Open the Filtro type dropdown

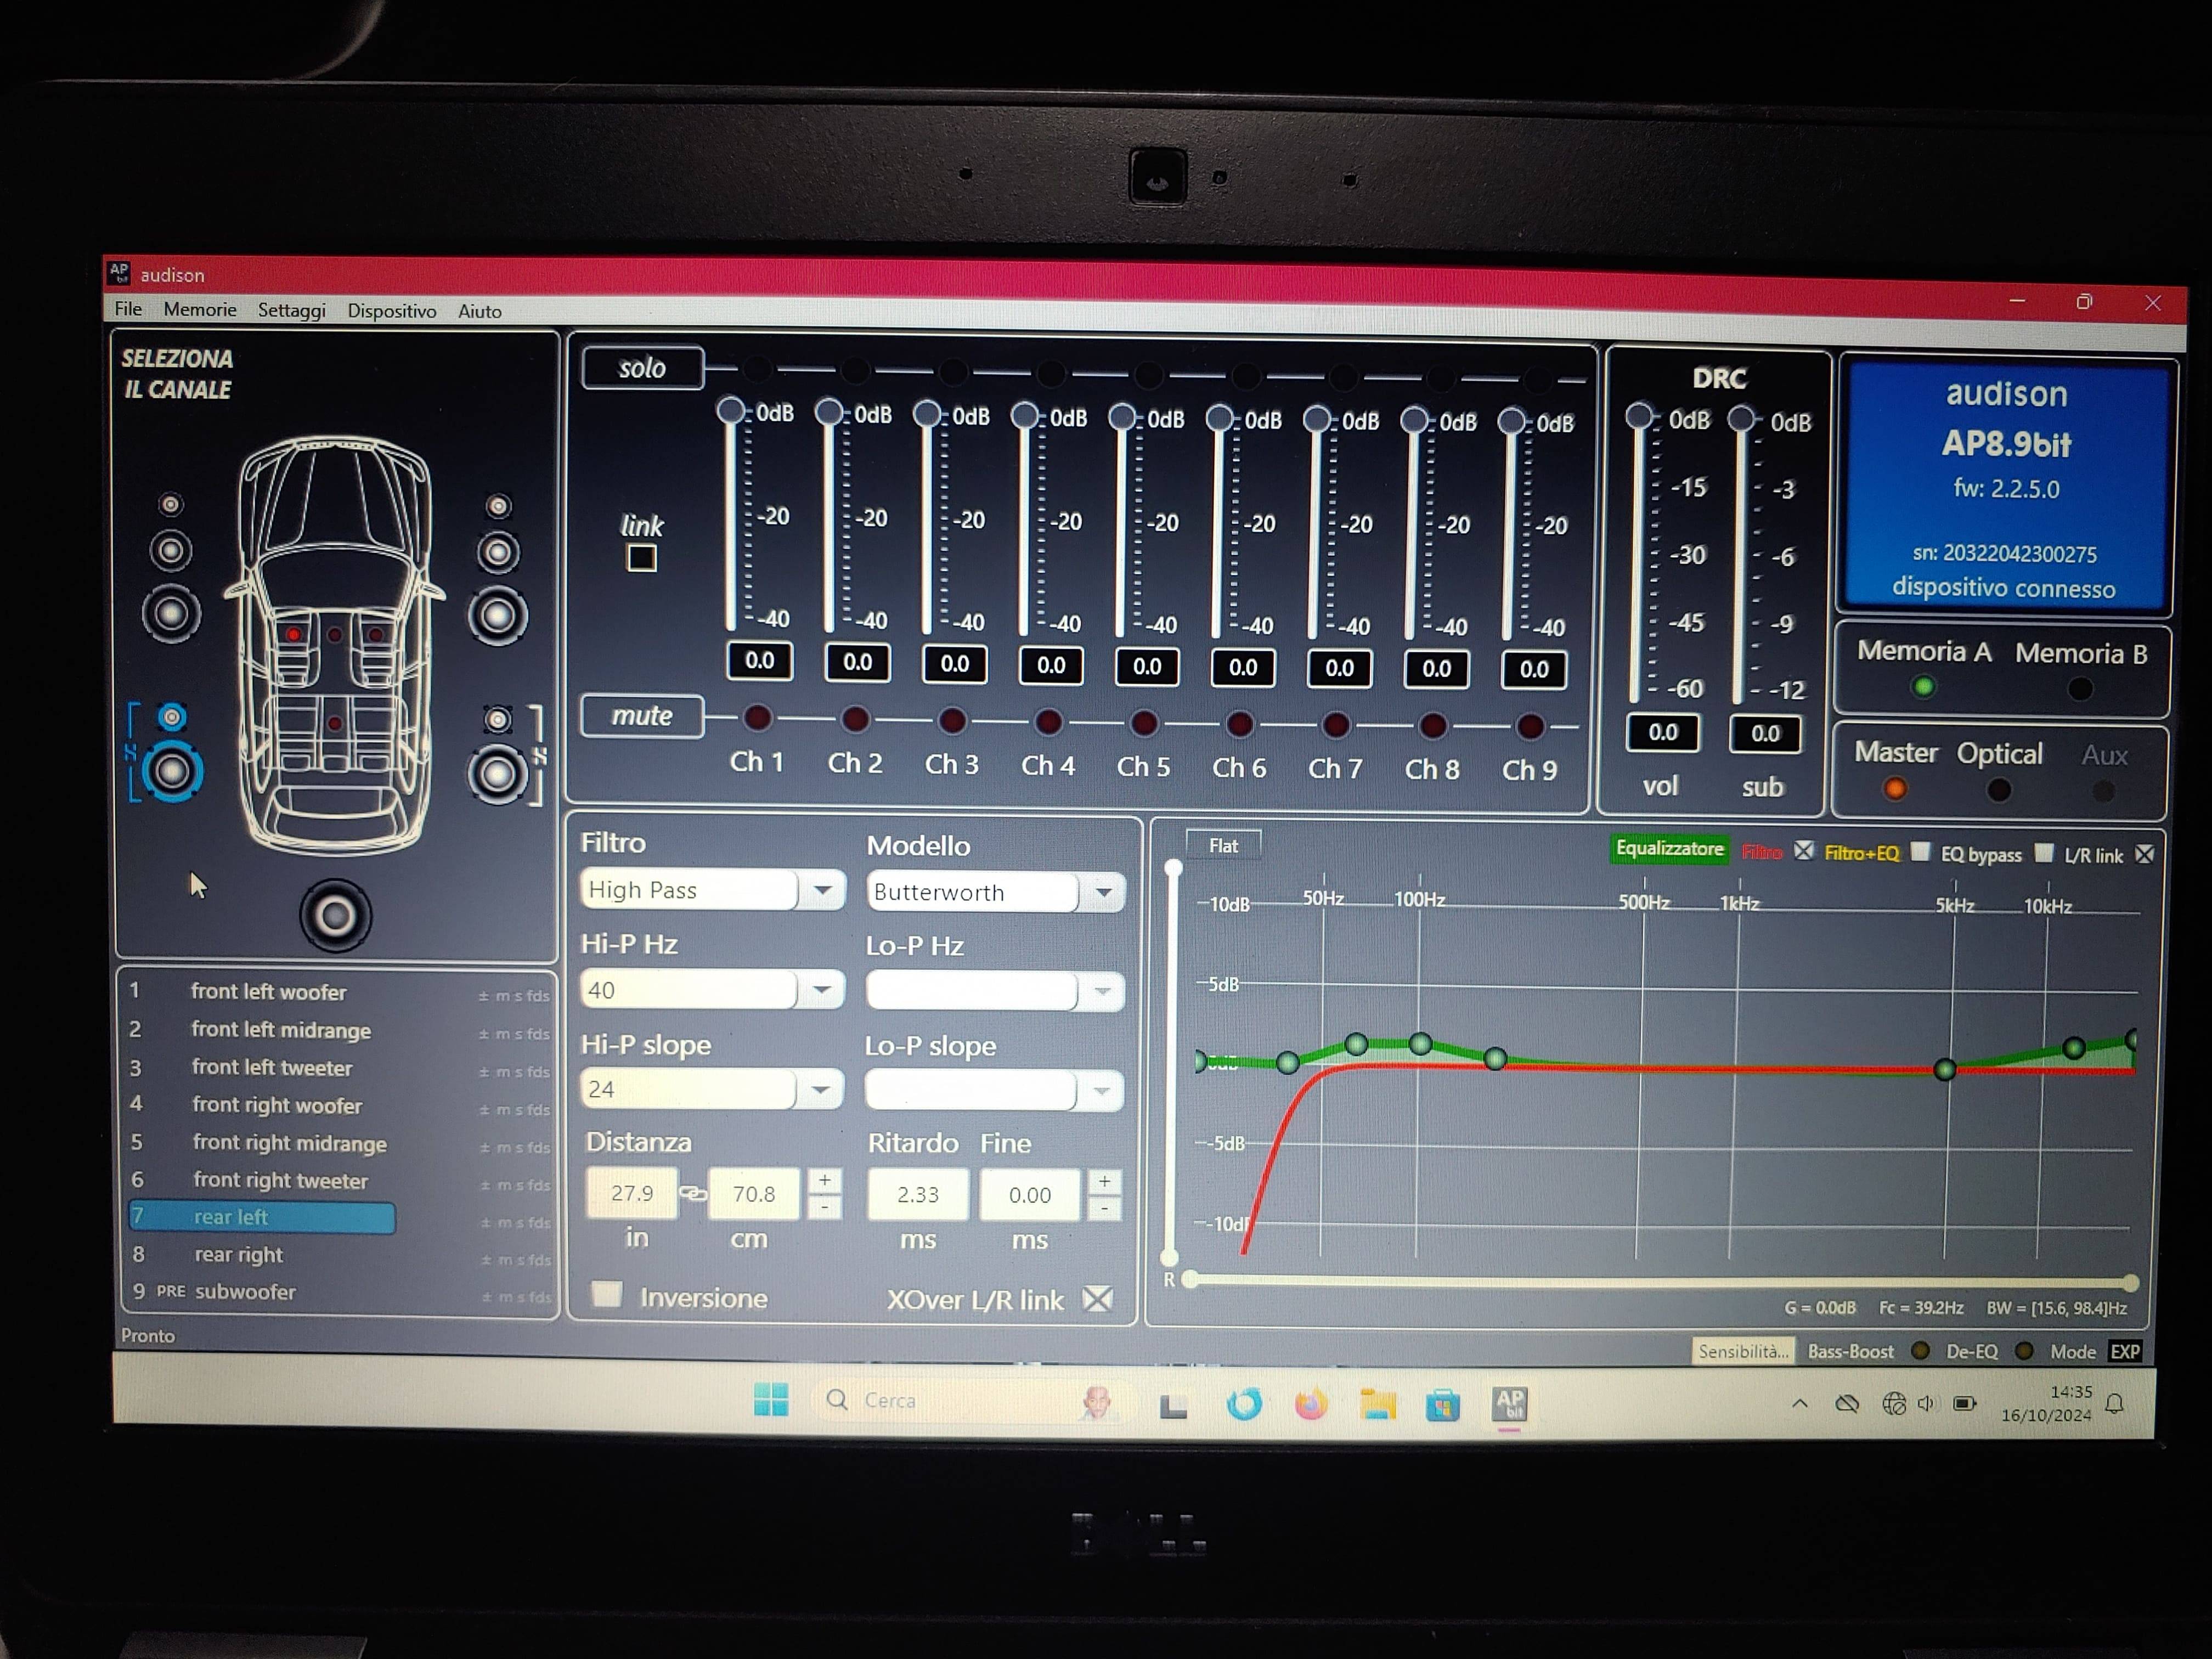coord(823,890)
